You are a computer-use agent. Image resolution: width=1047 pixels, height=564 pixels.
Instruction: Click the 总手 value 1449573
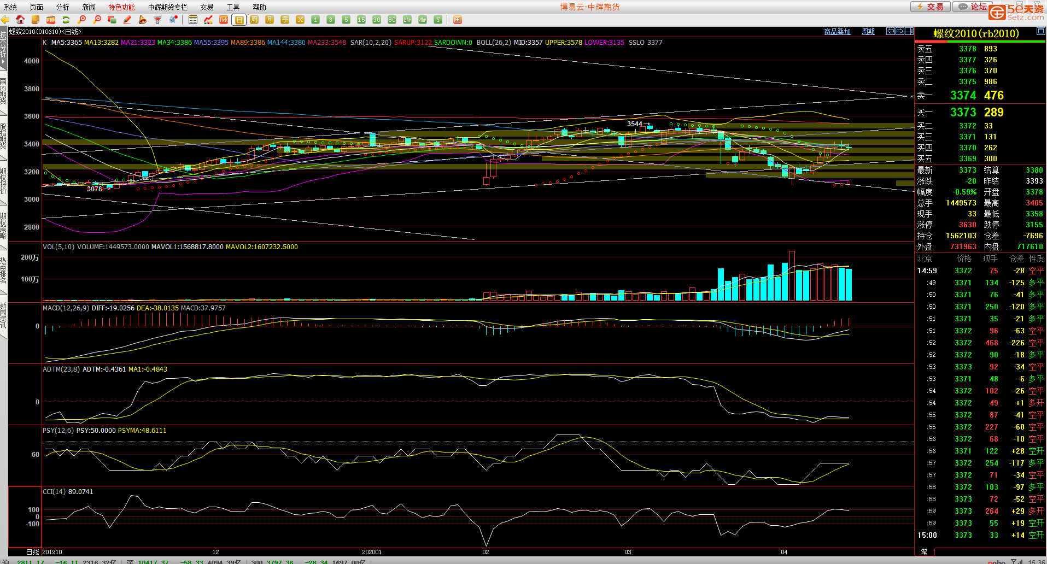(x=961, y=203)
